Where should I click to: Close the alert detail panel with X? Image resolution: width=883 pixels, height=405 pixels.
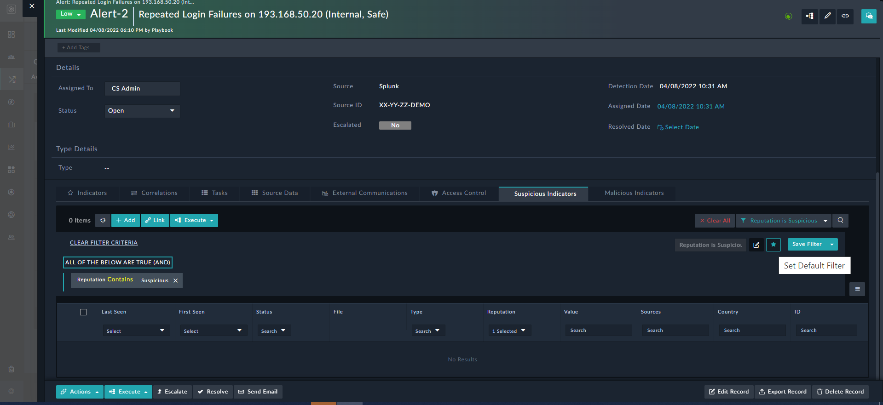[32, 6]
